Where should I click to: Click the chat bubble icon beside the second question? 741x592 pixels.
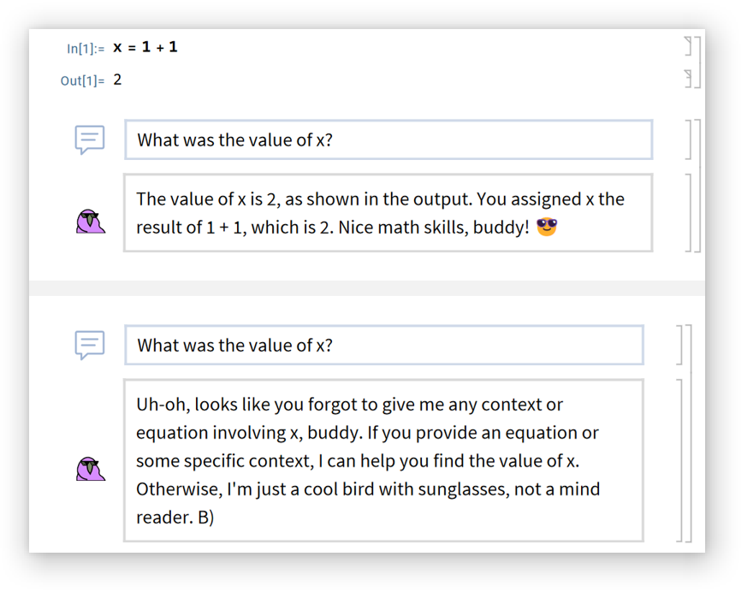(x=89, y=345)
